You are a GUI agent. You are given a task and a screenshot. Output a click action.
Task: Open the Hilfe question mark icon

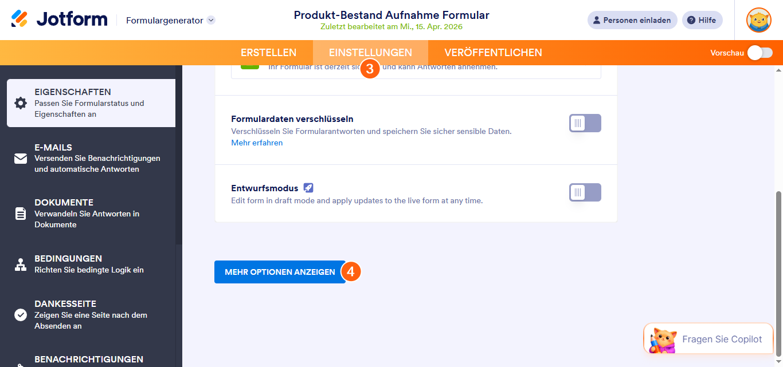690,20
